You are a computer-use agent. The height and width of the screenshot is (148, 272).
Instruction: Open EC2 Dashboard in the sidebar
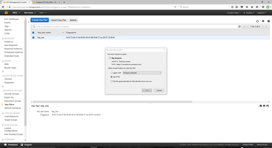11,19
